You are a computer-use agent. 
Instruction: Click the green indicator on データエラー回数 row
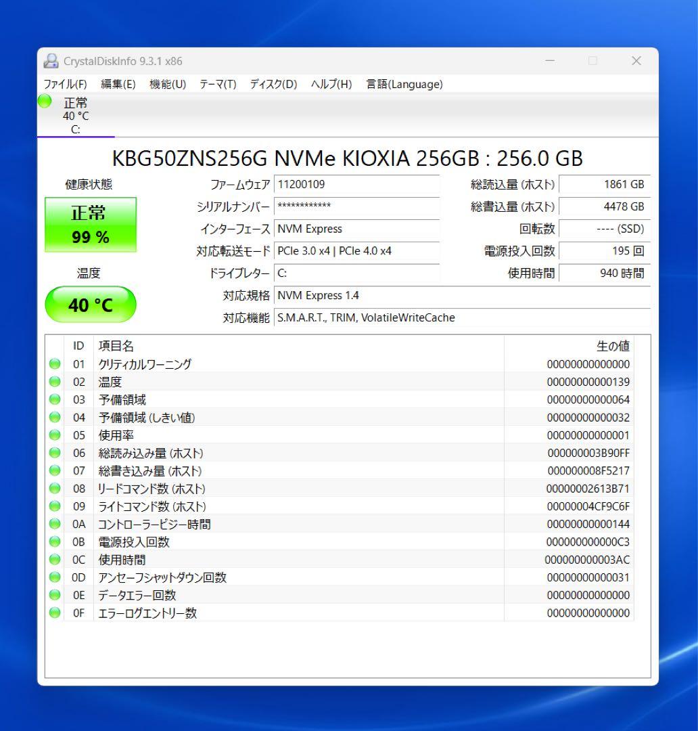55,595
